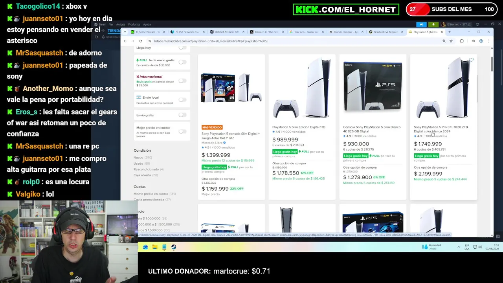
Task: Click the boxed Sony PS5 console image
Action: pyautogui.click(x=373, y=87)
